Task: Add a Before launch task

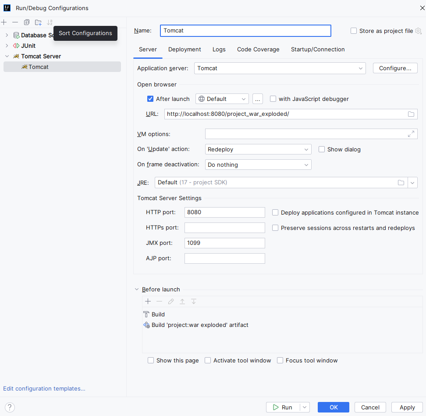Action: click(x=148, y=301)
